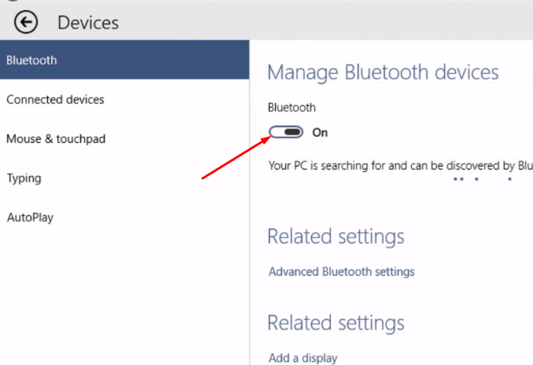Select the Bluetooth sidebar item
The height and width of the screenshot is (365, 533).
pos(32,60)
